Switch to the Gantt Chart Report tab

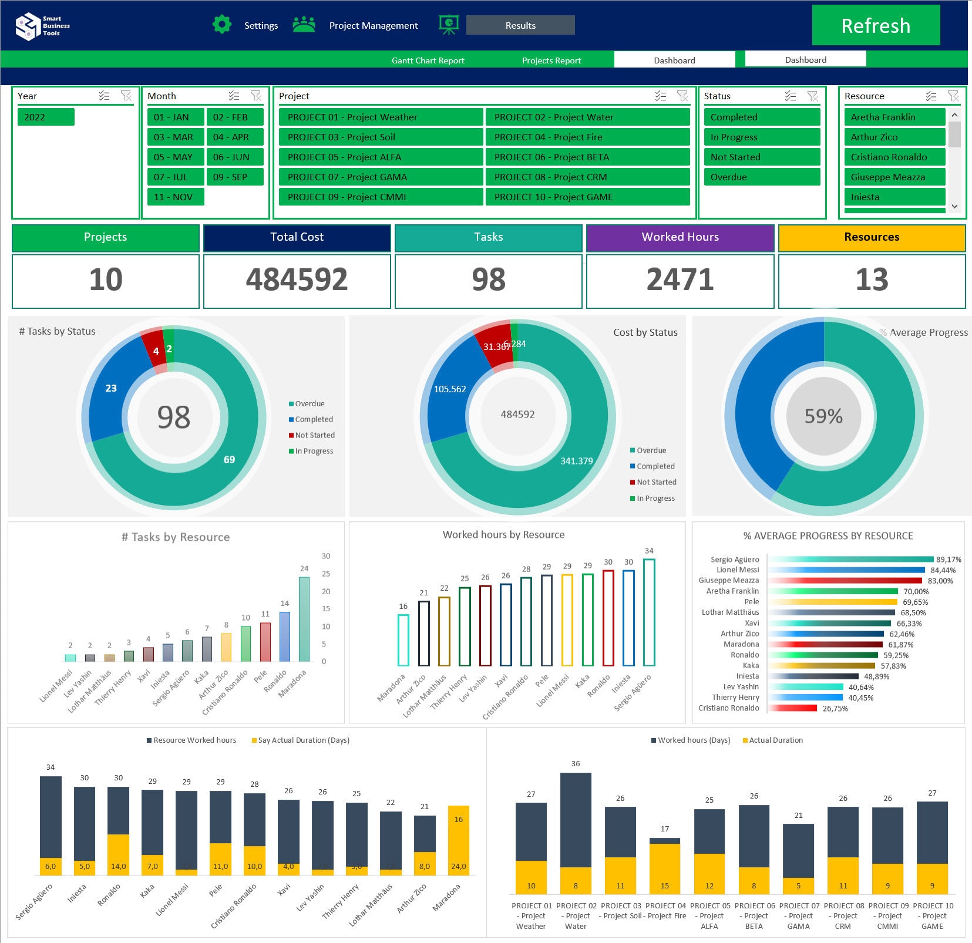click(428, 60)
